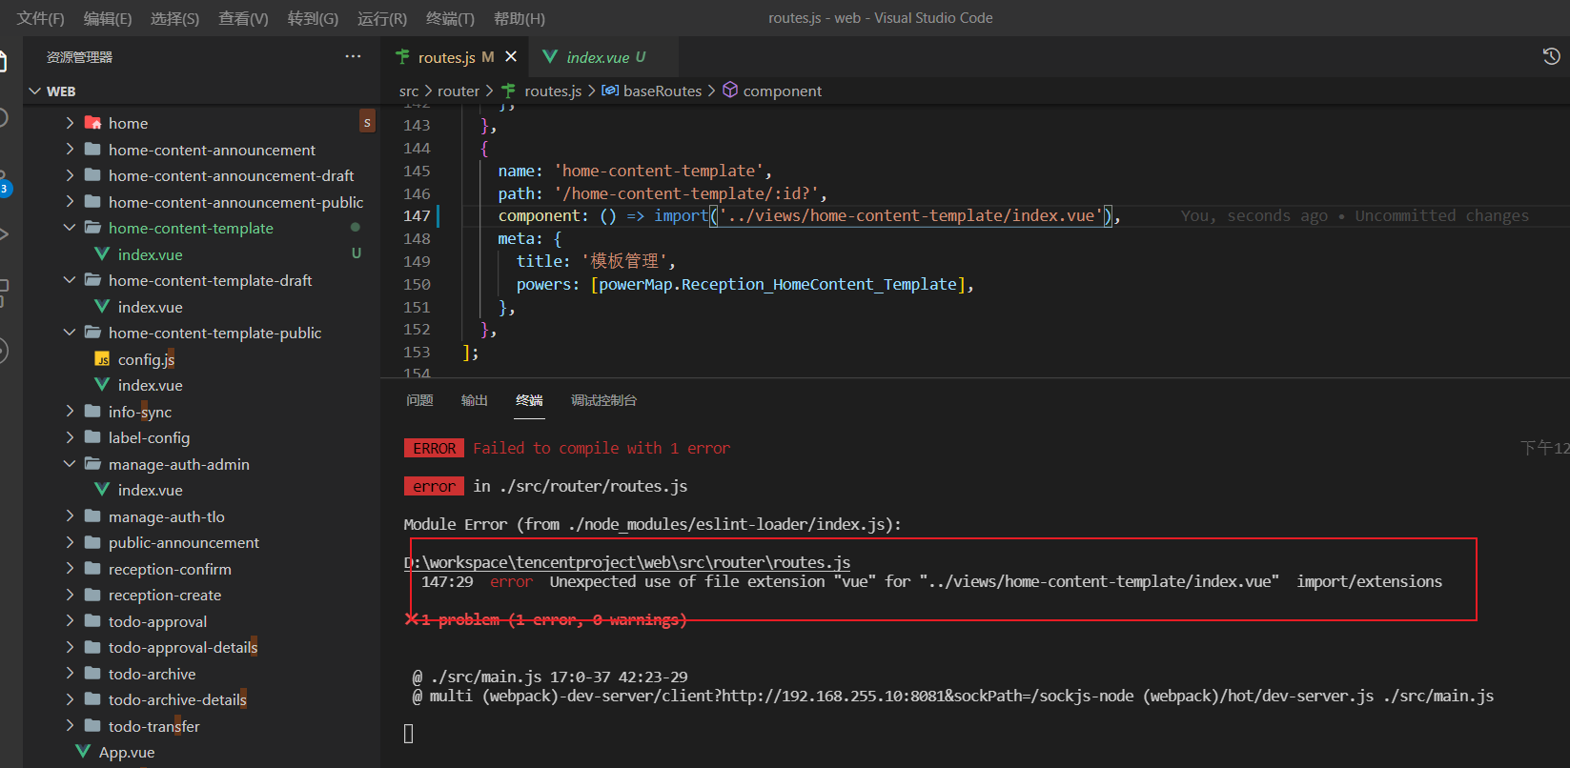
Task: Open the 终端(T) menu
Action: 450,18
